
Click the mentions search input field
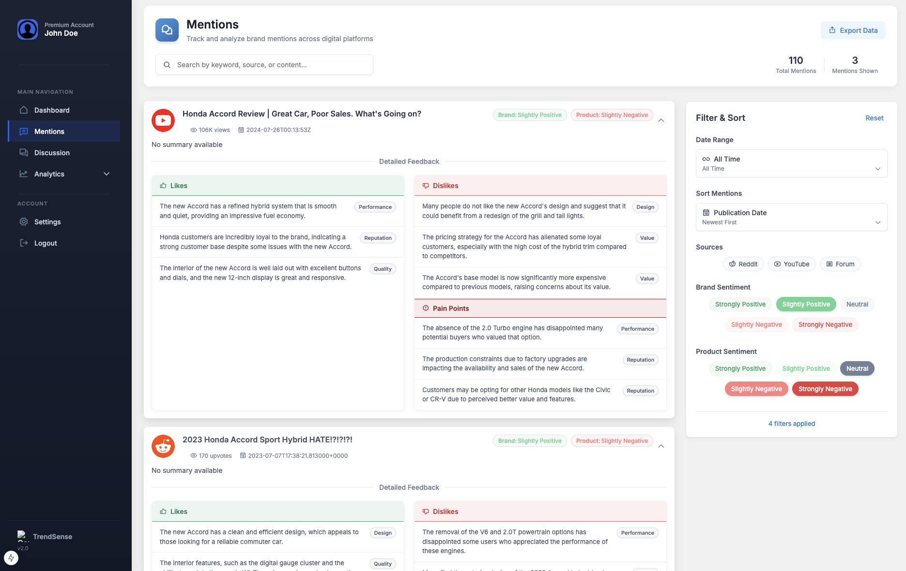pos(264,65)
